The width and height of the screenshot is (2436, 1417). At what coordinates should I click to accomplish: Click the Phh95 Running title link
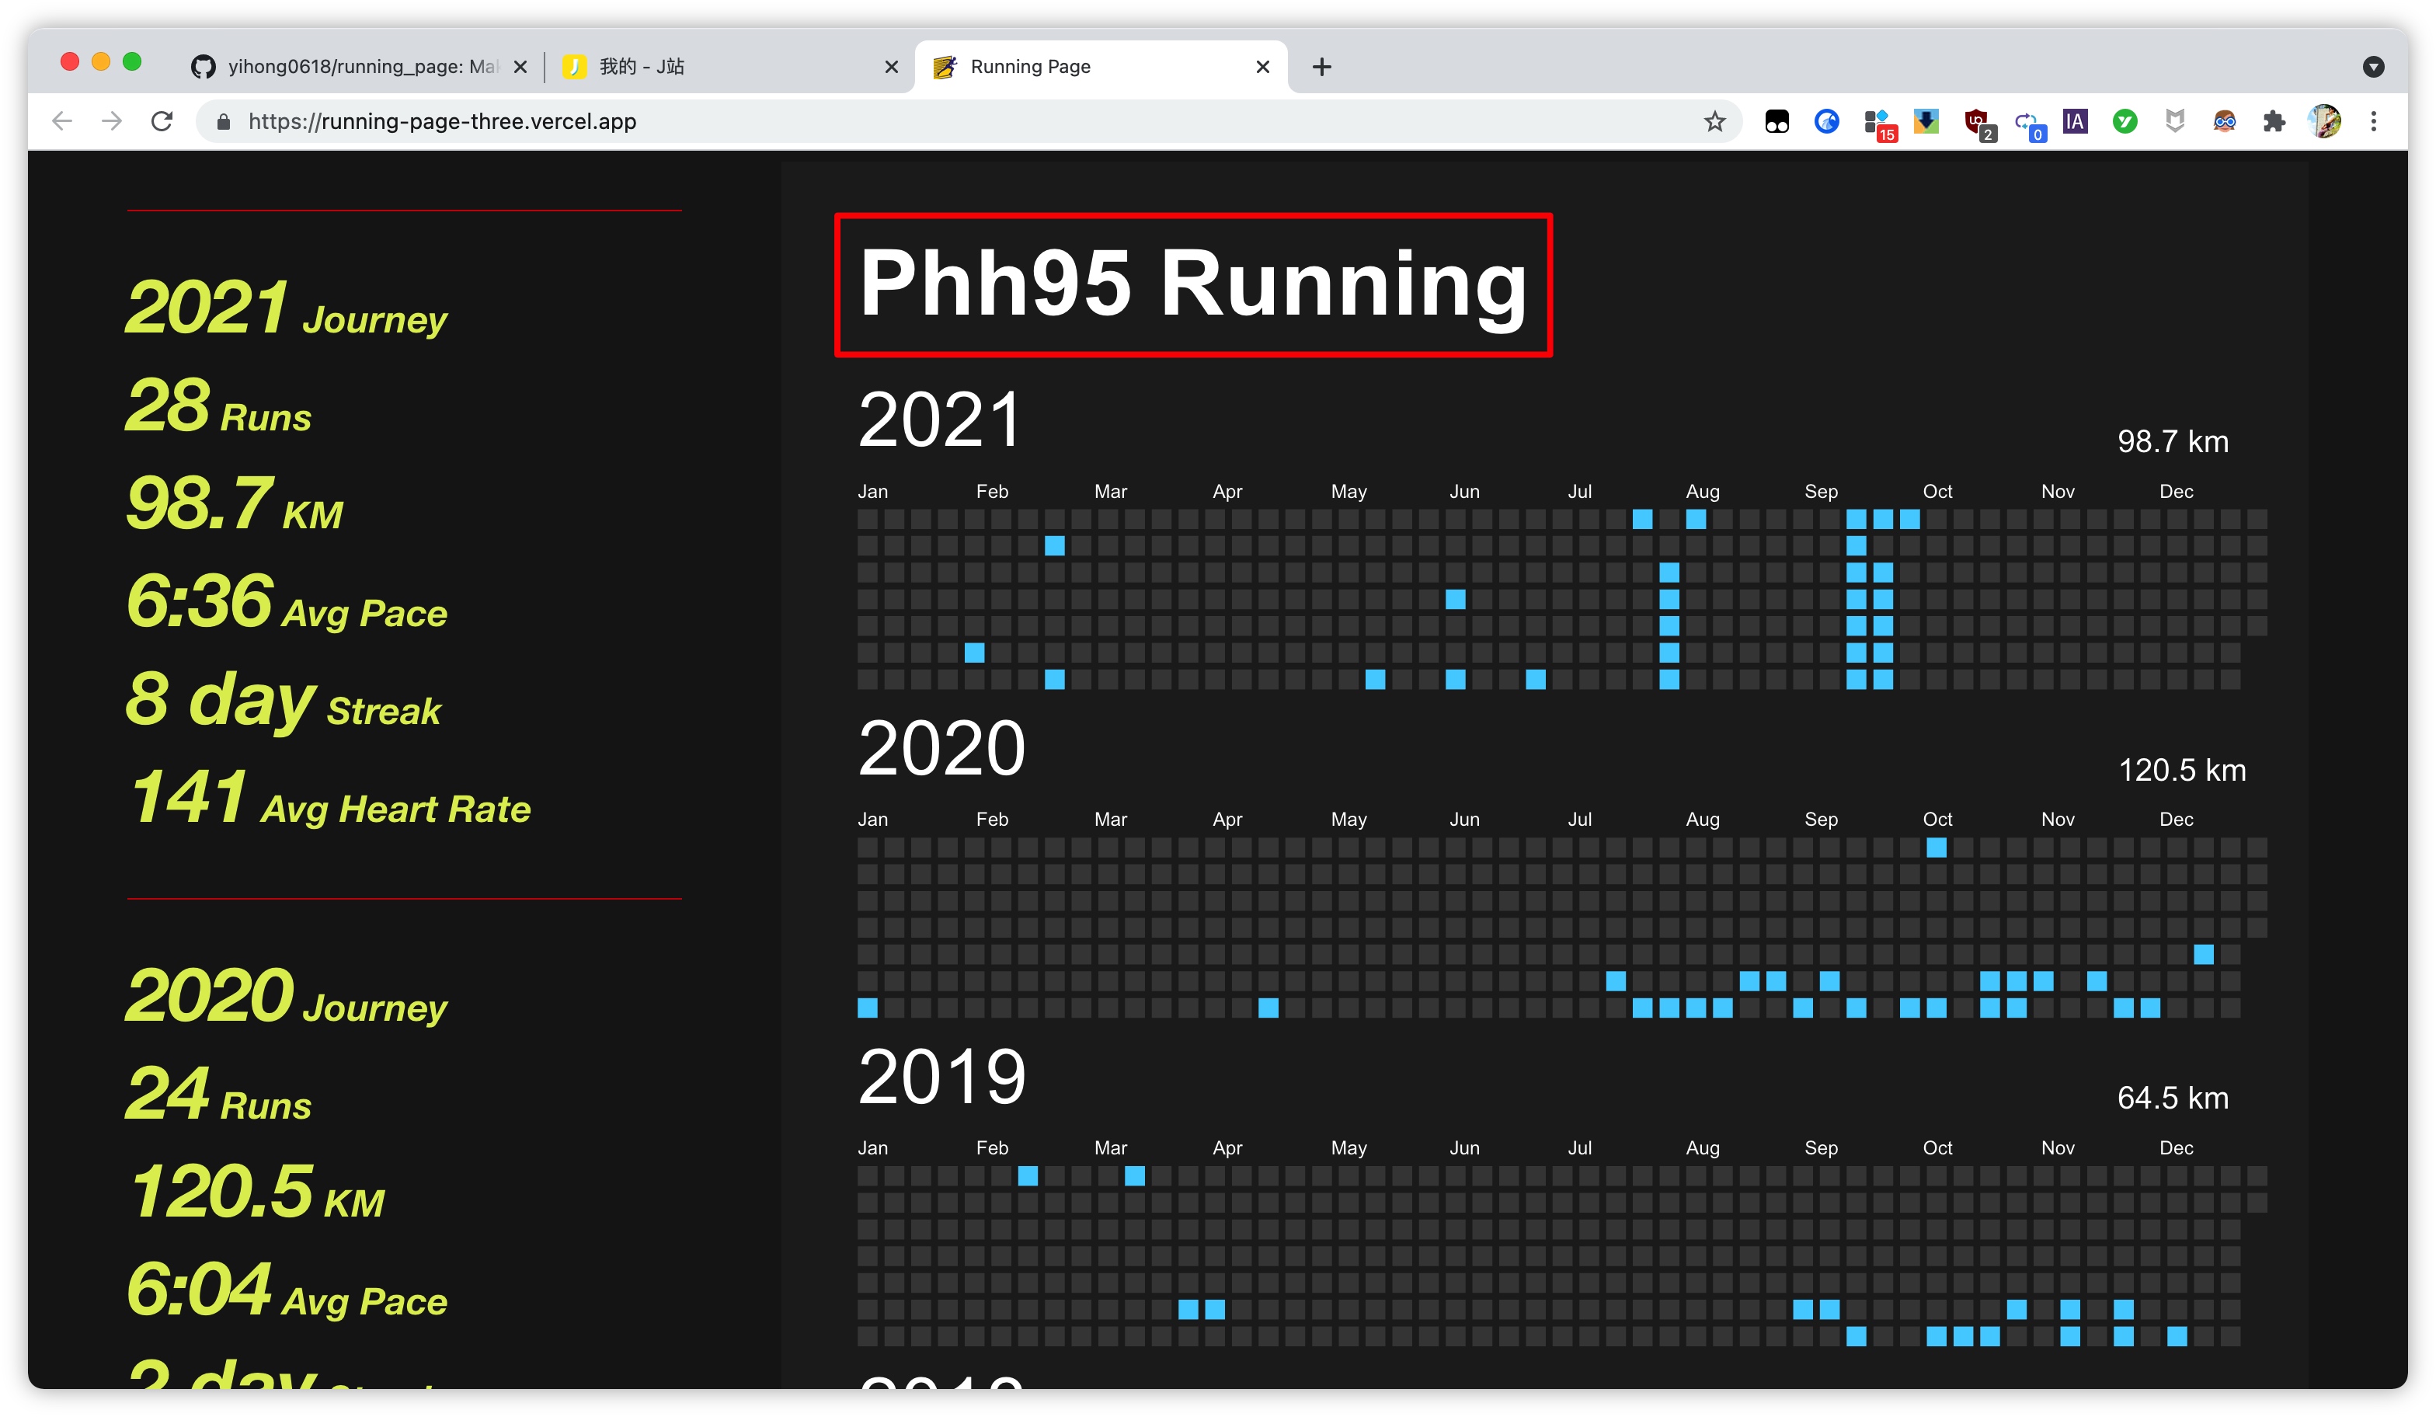(x=1192, y=284)
